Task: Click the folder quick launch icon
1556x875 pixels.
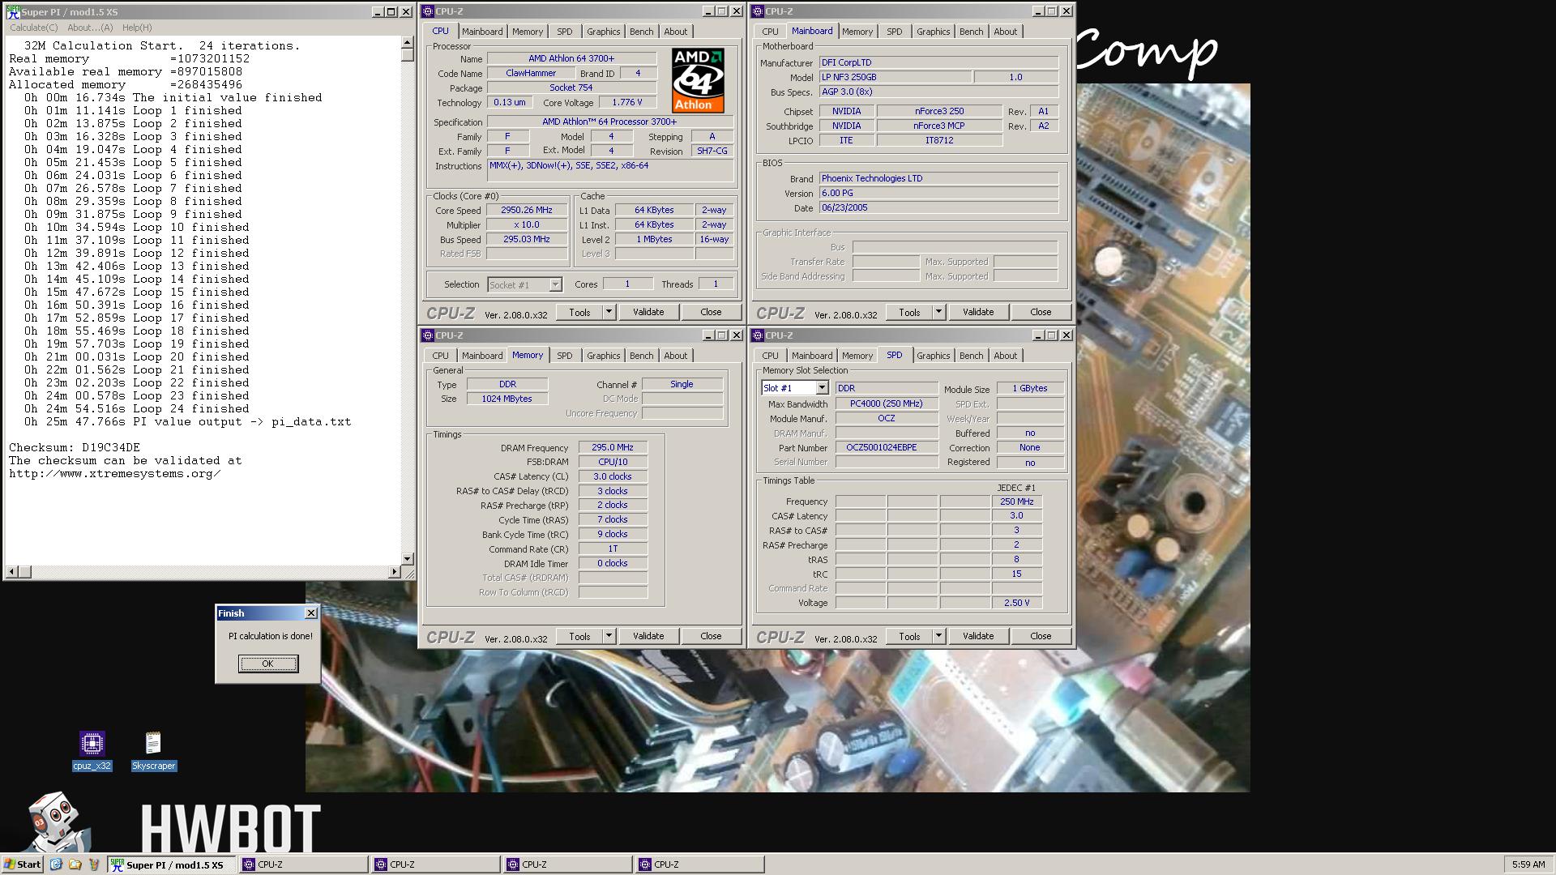Action: pos(75,864)
